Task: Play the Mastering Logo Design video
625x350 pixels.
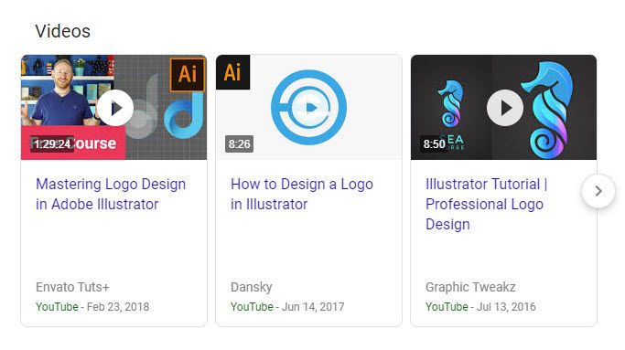Action: [115, 108]
